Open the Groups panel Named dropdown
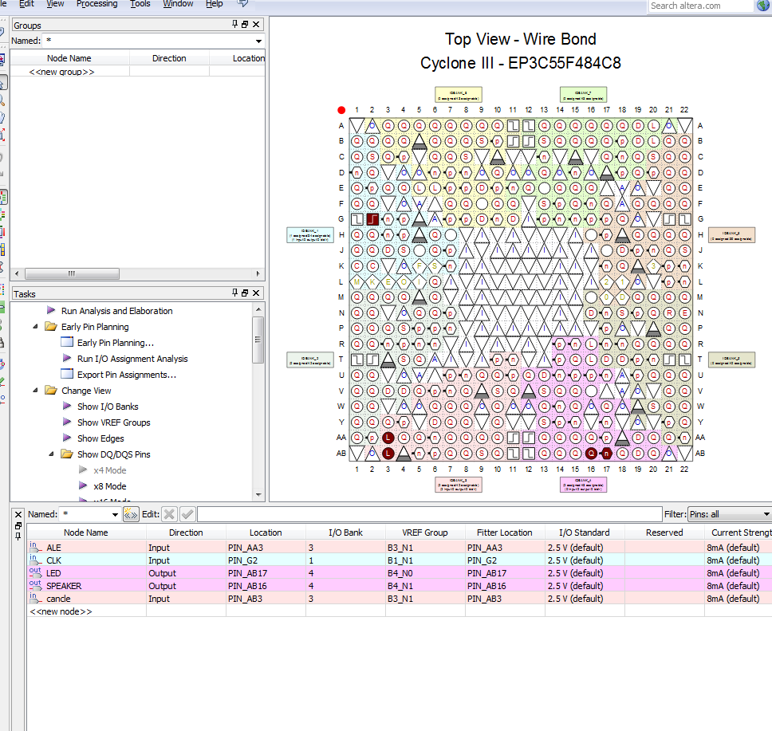This screenshot has height=731, width=772. 258,41
